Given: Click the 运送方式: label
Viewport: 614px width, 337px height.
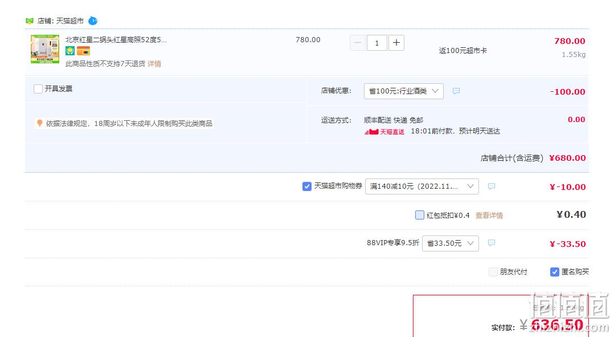Looking at the screenshot, I should tap(337, 120).
